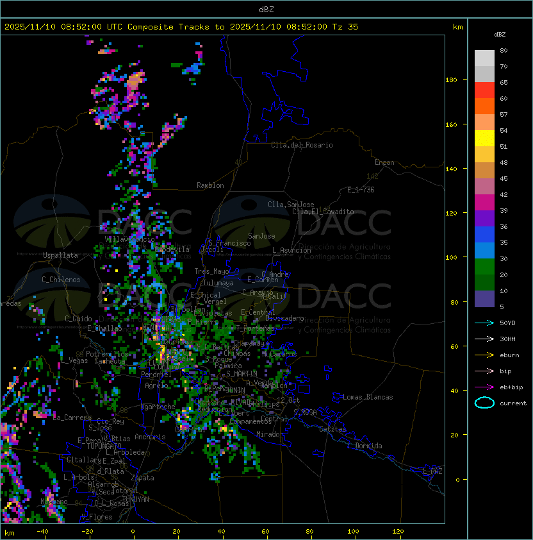The image size is (533, 540).
Task: Click the 'E_1-736' map label
Action: tap(361, 190)
